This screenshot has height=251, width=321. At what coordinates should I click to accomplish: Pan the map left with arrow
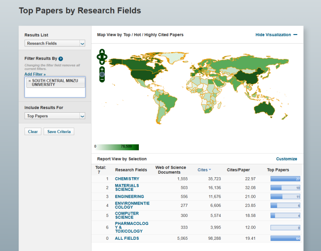[98, 57]
